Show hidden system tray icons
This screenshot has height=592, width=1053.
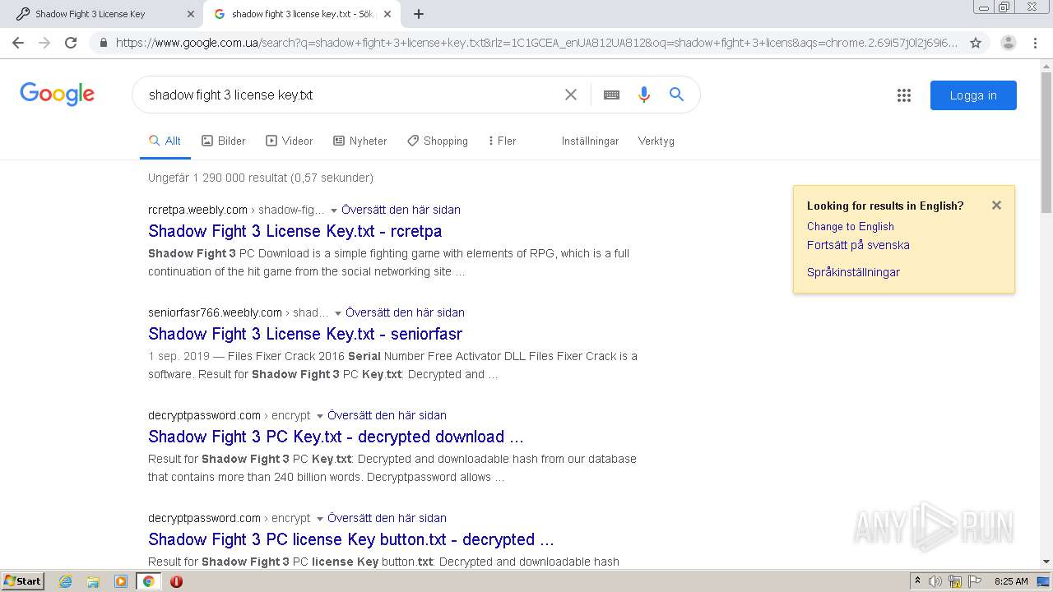[x=917, y=581]
